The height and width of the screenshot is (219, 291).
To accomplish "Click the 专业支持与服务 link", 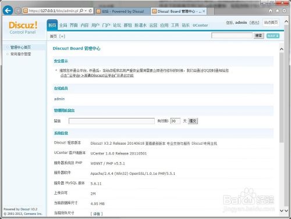I will [x=178, y=143].
